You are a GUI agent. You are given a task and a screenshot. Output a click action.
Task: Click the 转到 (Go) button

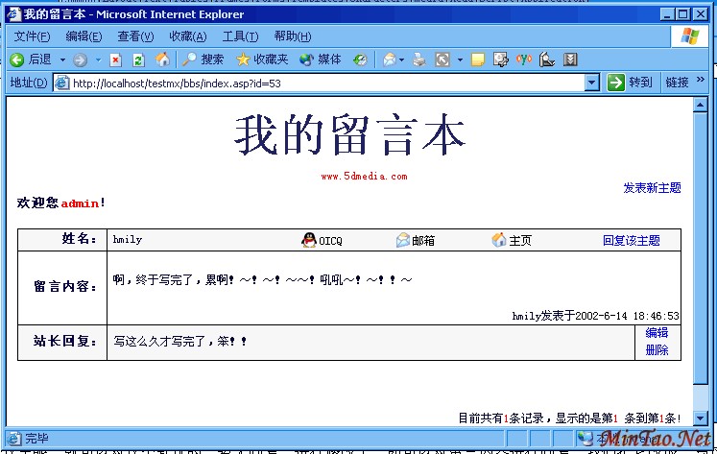point(631,83)
